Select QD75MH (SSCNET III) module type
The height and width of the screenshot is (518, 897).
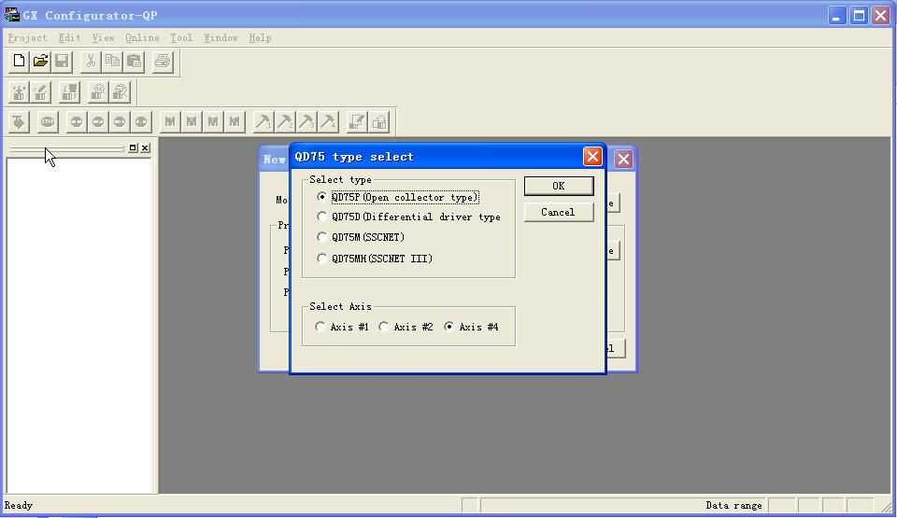tap(322, 259)
